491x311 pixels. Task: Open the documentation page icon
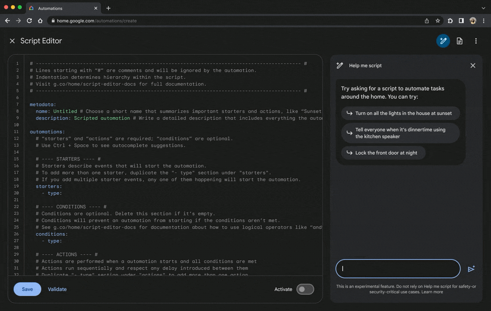[460, 41]
